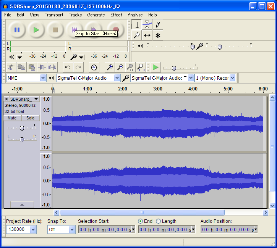
Task: Select the Draw pencil tool
Action: pos(158,24)
